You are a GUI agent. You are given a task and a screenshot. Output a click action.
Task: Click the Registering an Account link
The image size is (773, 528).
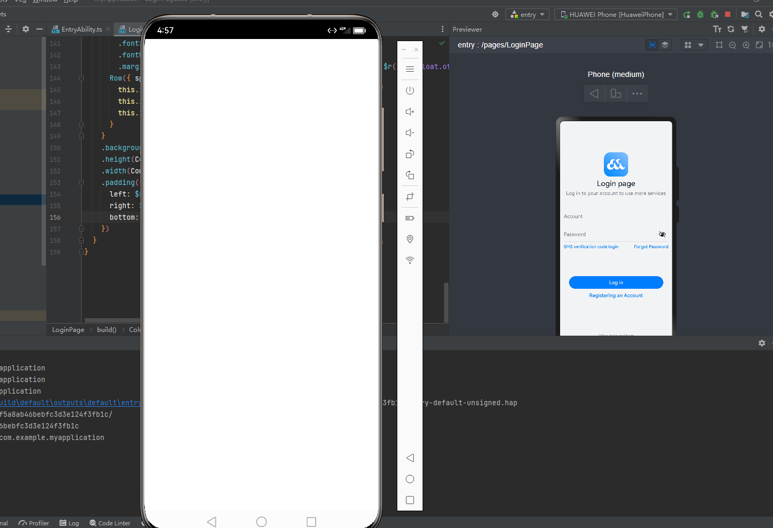click(x=616, y=296)
